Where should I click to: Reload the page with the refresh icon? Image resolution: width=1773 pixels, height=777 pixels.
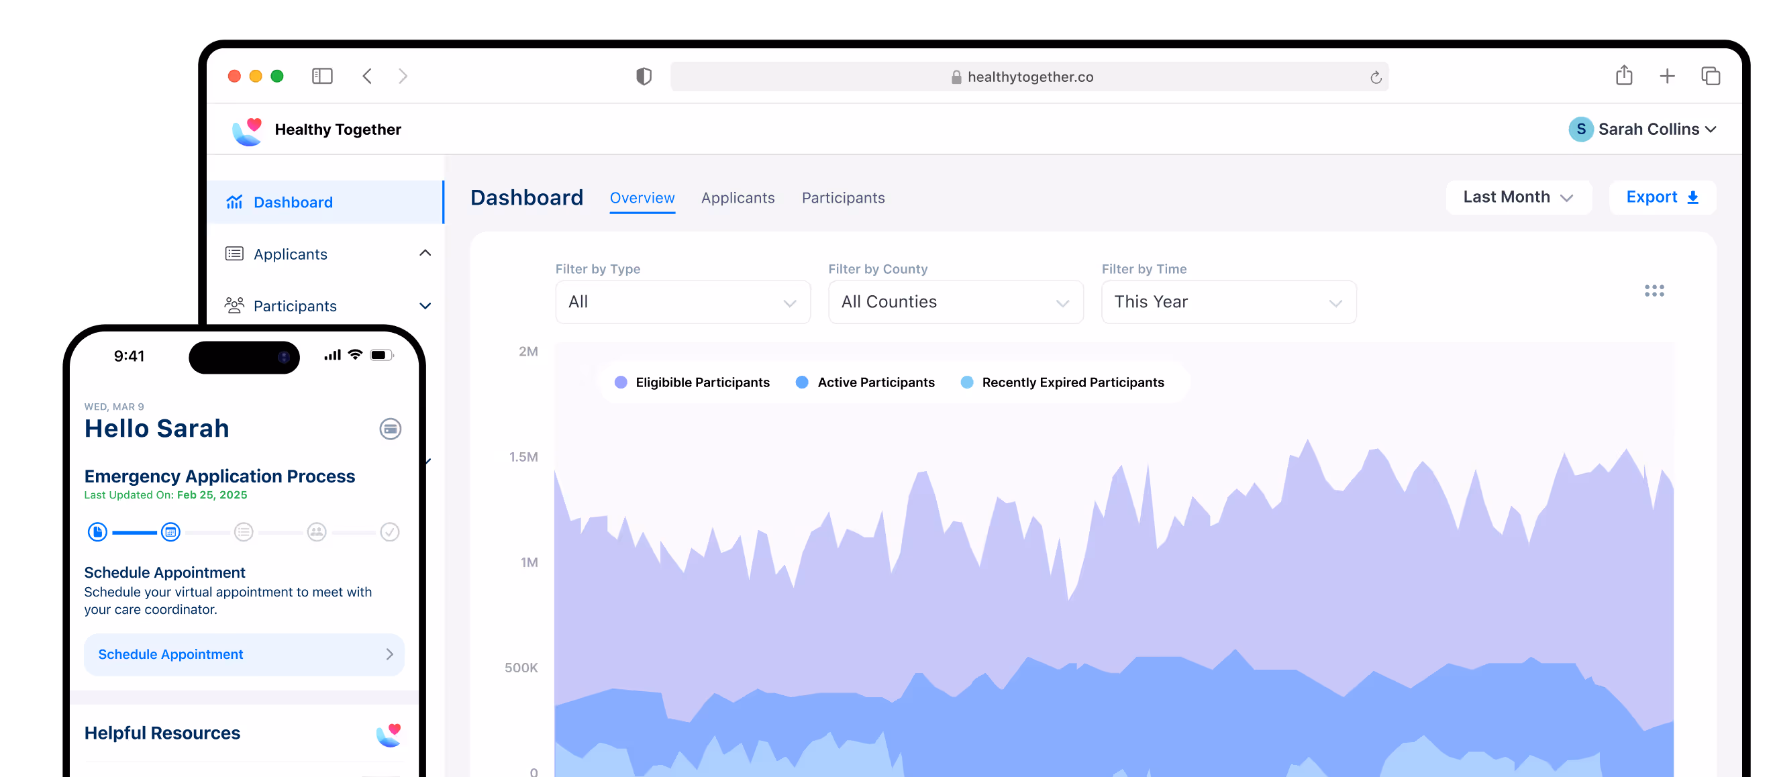pos(1375,77)
